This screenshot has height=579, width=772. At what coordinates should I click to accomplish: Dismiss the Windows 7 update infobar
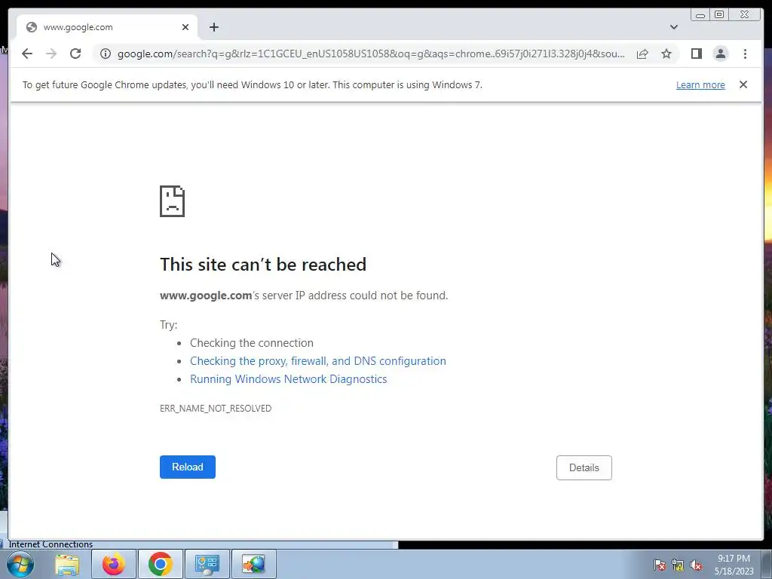click(x=743, y=84)
